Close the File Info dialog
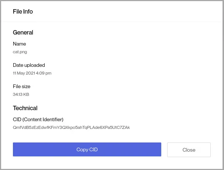This screenshot has height=170, width=224. pos(189,150)
